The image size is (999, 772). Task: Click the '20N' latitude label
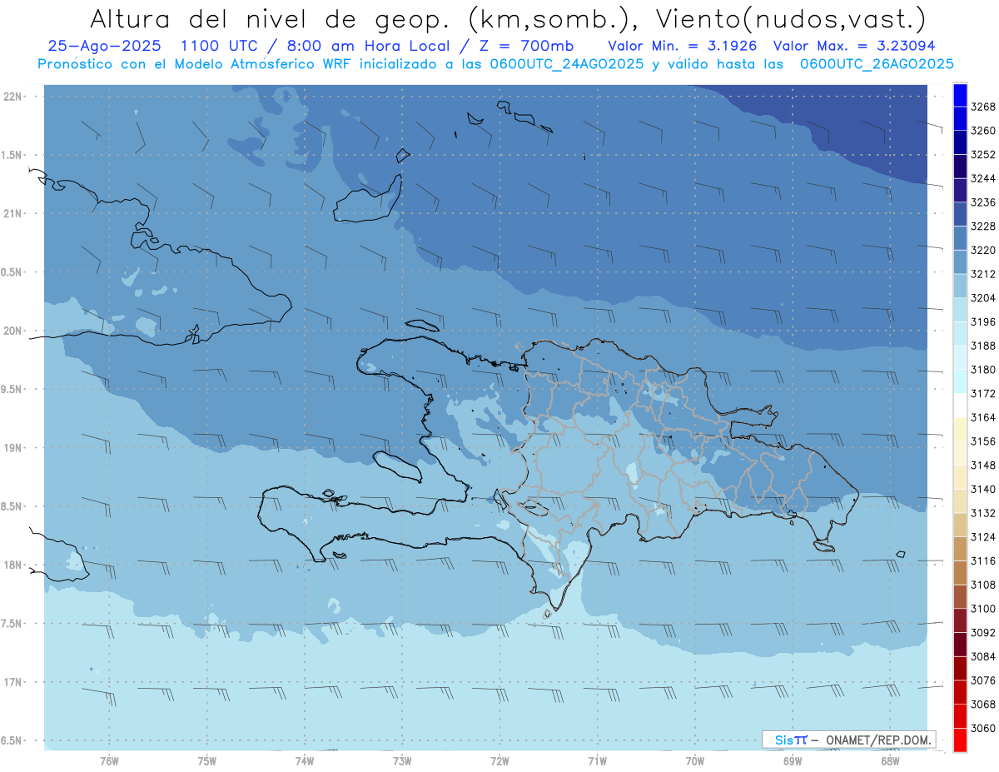coord(14,331)
